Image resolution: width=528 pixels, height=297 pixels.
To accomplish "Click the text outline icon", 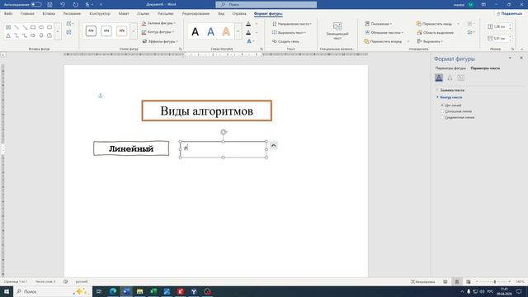I will pyautogui.click(x=248, y=32).
